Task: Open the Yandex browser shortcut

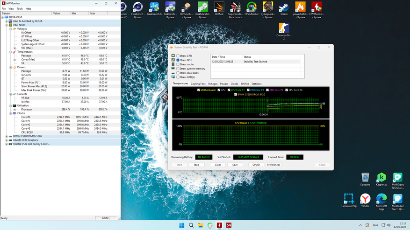Action: coord(365,199)
